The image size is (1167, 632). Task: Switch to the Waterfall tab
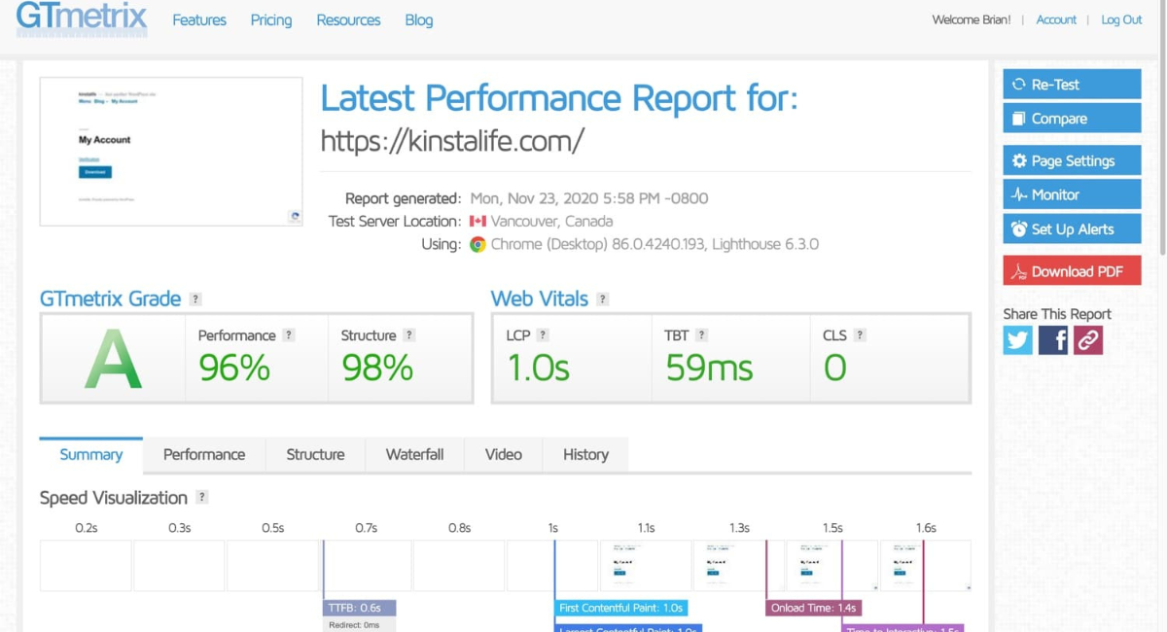pos(414,454)
